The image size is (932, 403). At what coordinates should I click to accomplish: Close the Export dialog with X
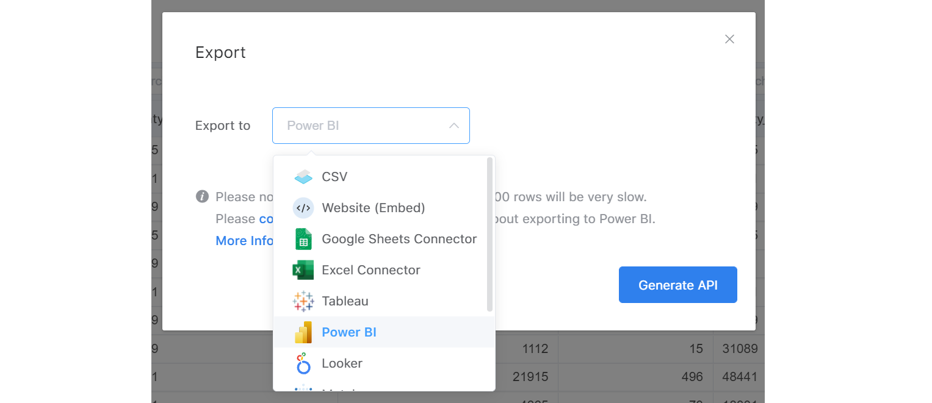(729, 39)
